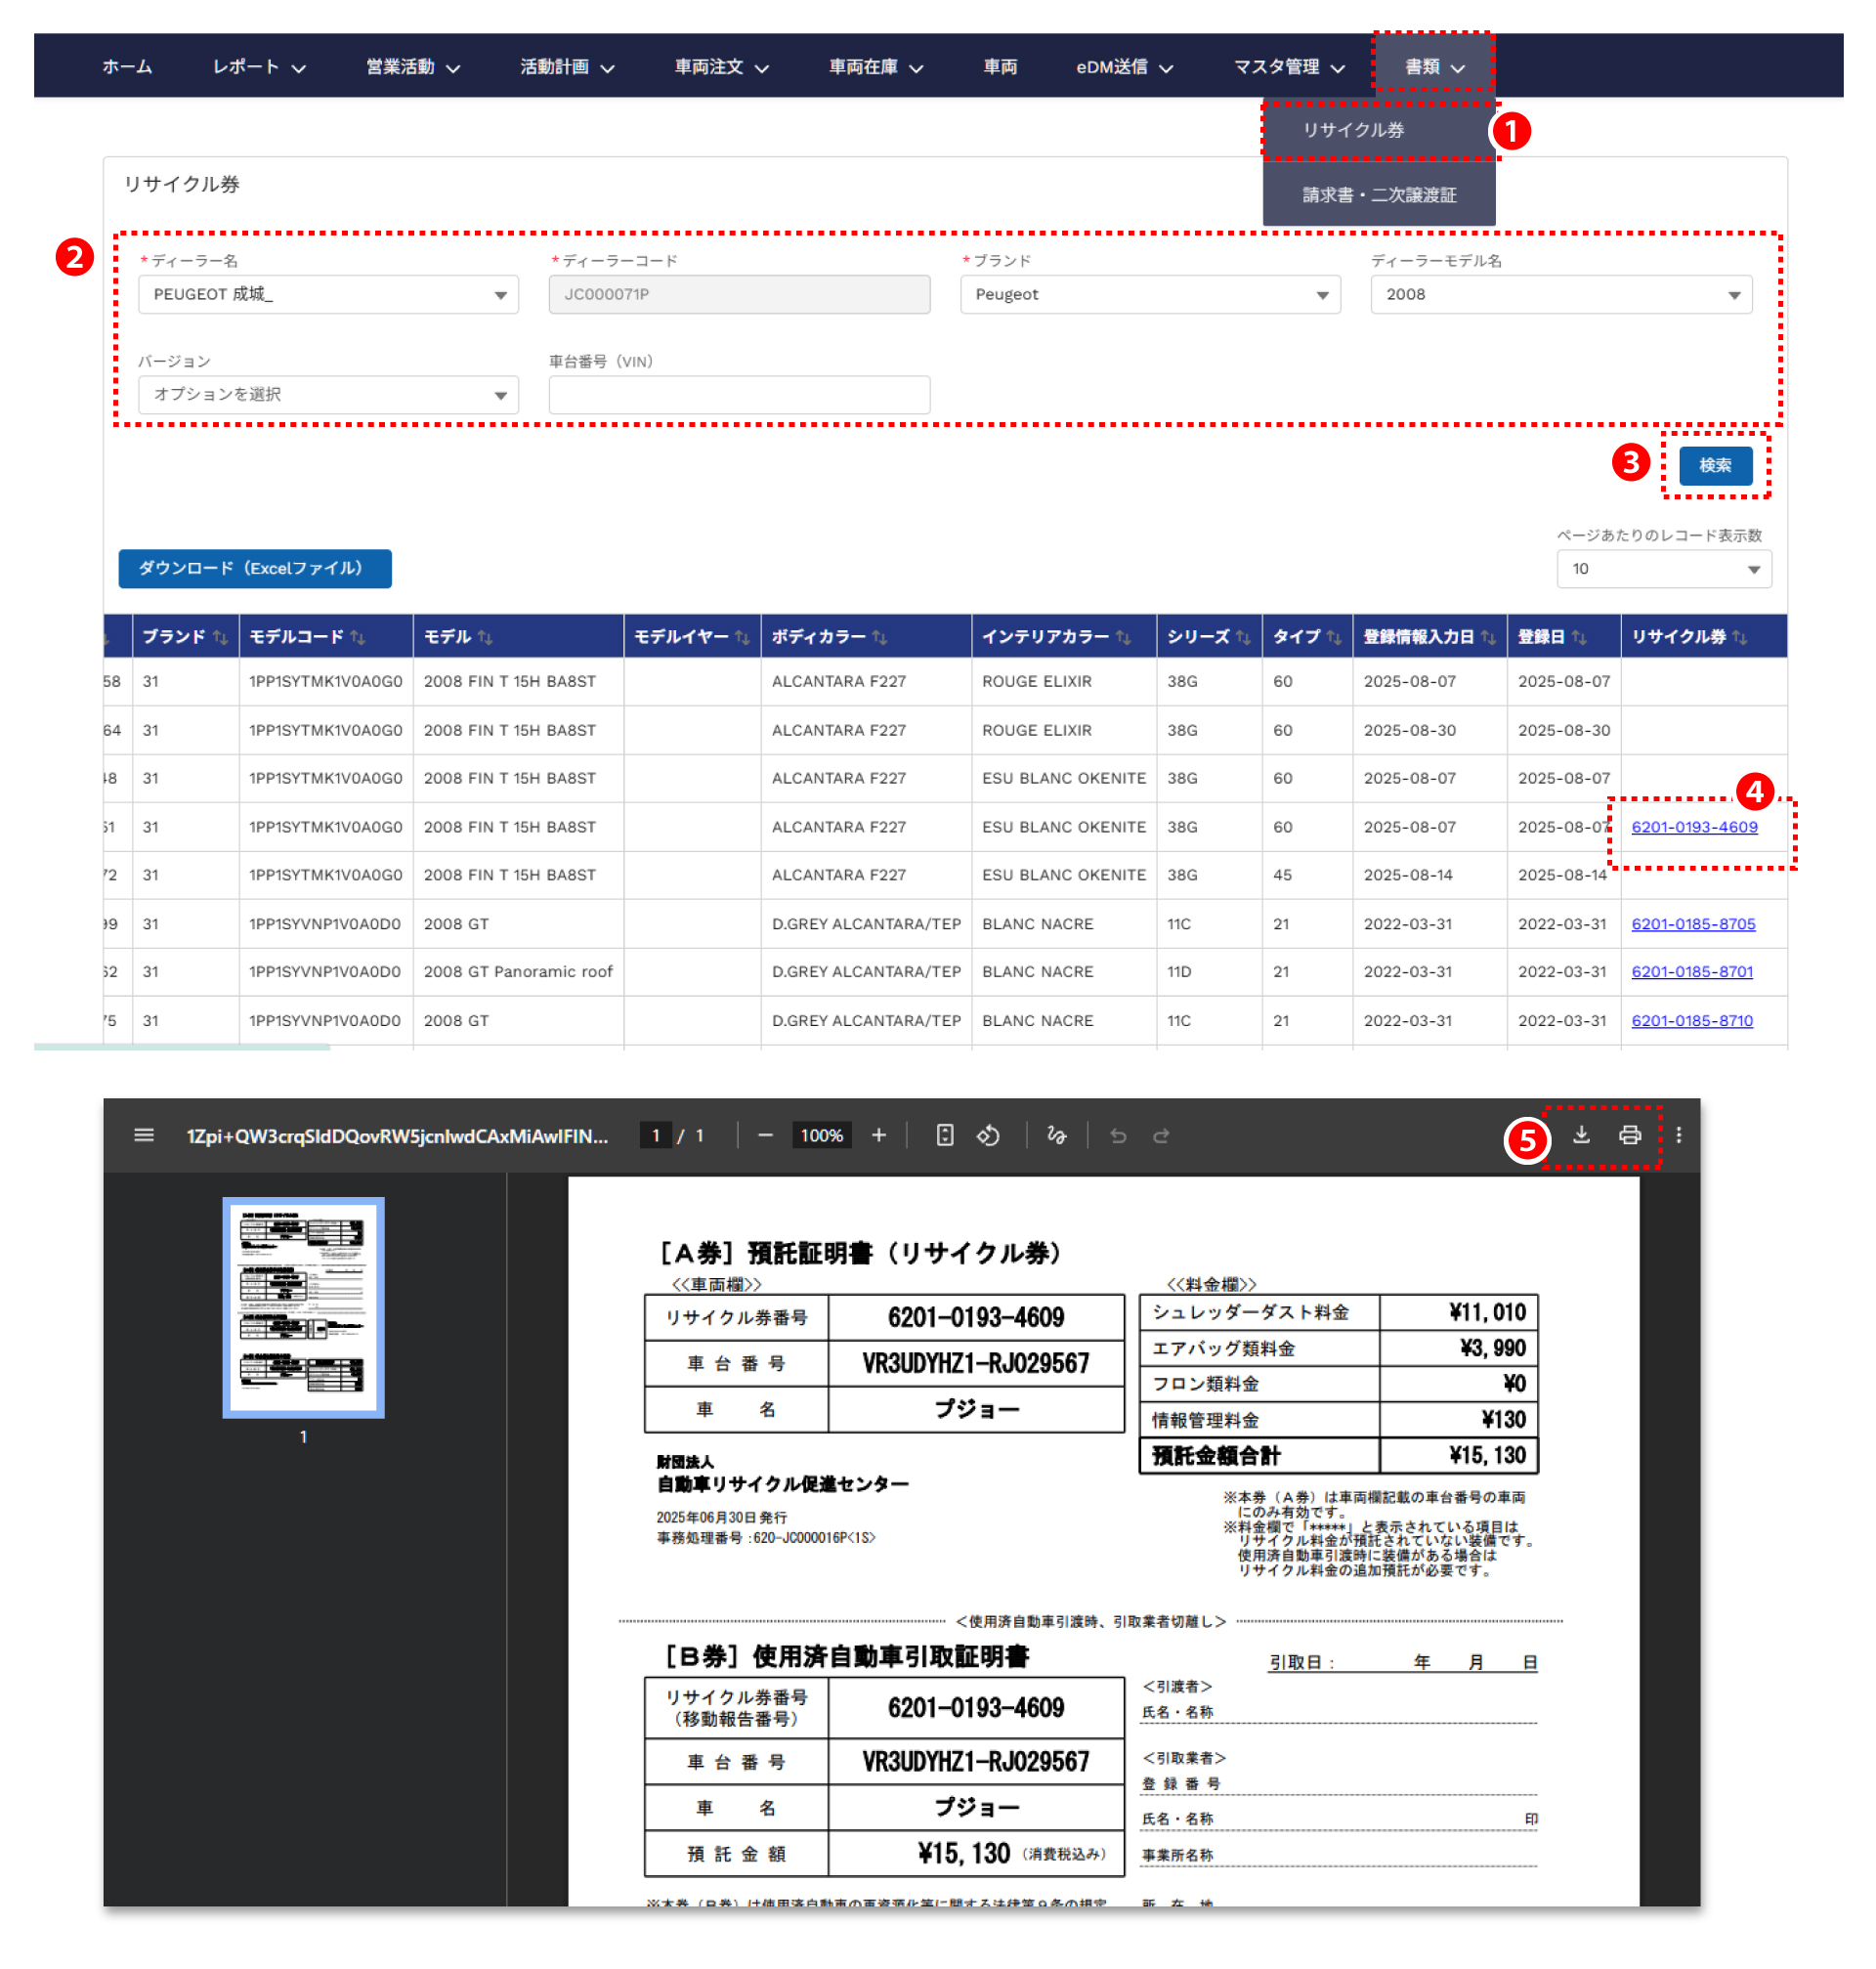Open the PDF sidebar hamburger menu

coord(144,1135)
